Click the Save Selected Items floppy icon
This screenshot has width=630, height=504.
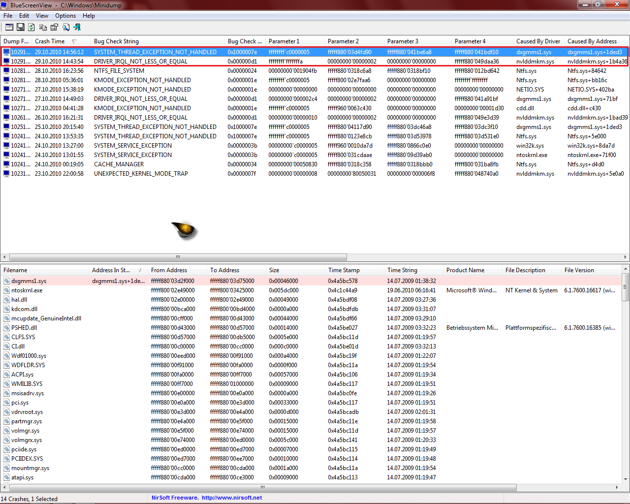[21, 27]
